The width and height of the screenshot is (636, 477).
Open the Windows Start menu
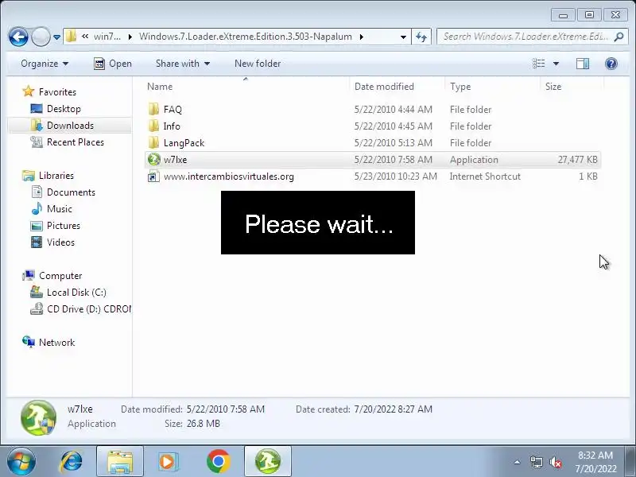21,461
